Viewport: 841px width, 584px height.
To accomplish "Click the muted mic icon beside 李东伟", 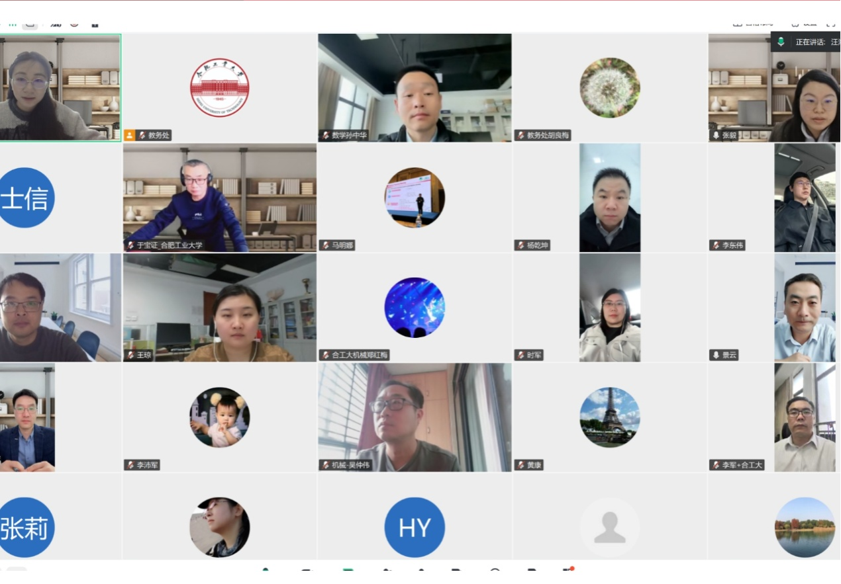I will point(715,245).
